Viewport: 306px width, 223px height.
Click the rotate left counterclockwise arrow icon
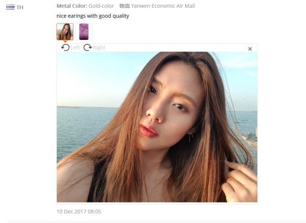coord(65,47)
